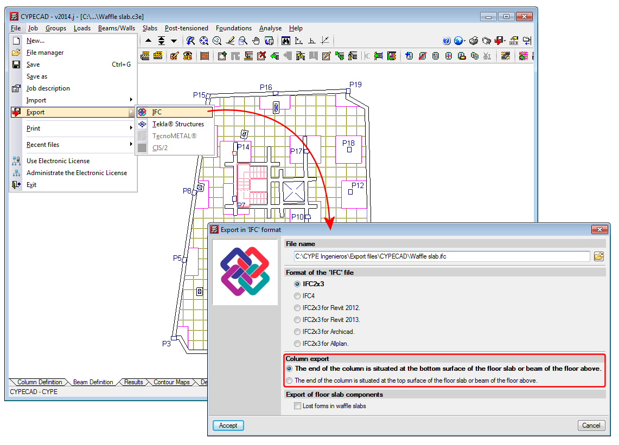Click the delete beam icon with red X
Screen dimensions: 619x445
click(261, 56)
